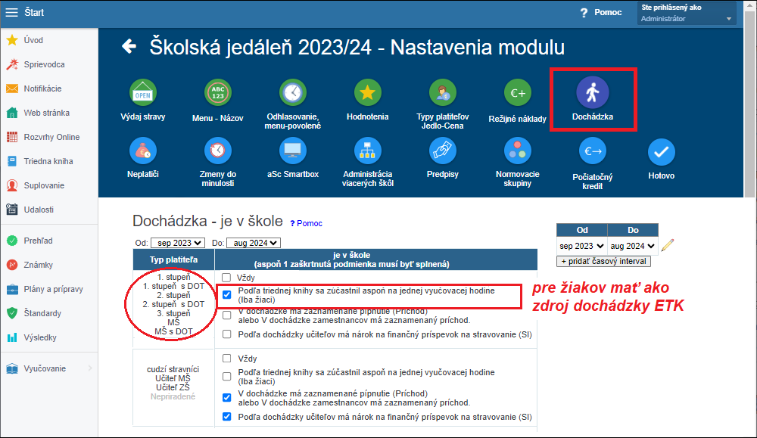Image resolution: width=757 pixels, height=438 pixels.
Task: Expand the Administrátor user dropdown
Action: [x=687, y=18]
